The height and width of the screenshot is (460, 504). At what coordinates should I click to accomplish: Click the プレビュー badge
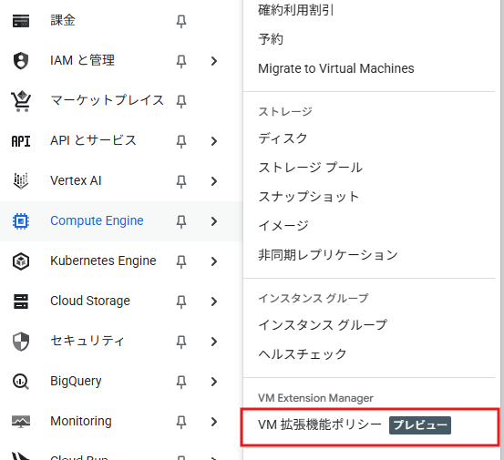click(x=420, y=425)
